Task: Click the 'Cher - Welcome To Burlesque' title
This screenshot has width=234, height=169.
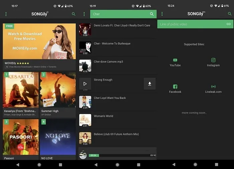Action: [112, 43]
